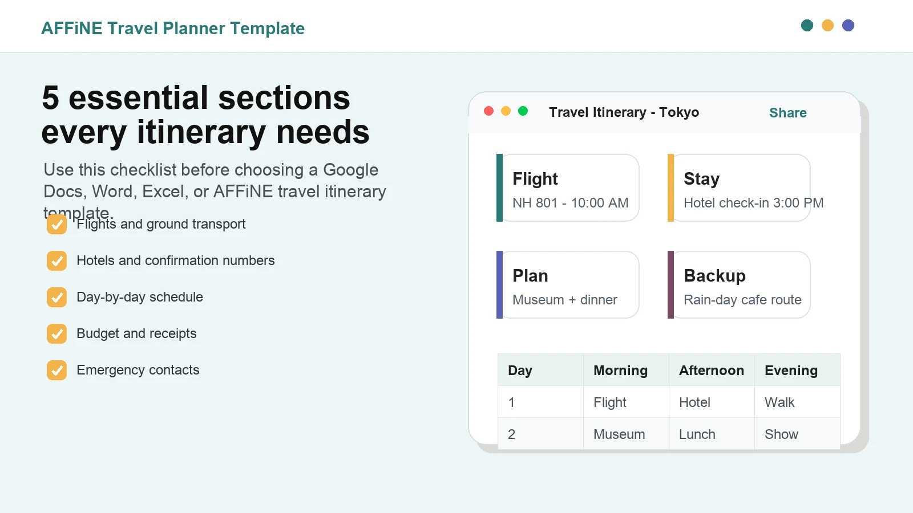Click the Lunch cell in table
This screenshot has height=513, width=913.
click(x=712, y=434)
